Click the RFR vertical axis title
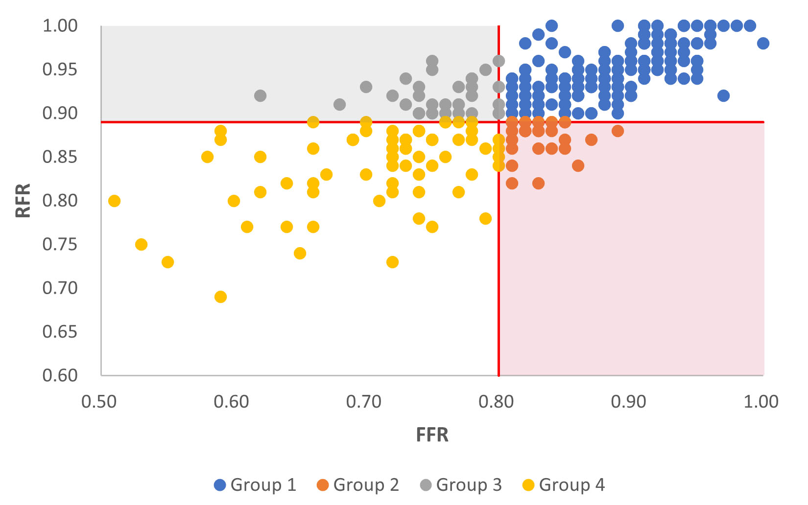Image resolution: width=808 pixels, height=505 pixels. [x=23, y=200]
